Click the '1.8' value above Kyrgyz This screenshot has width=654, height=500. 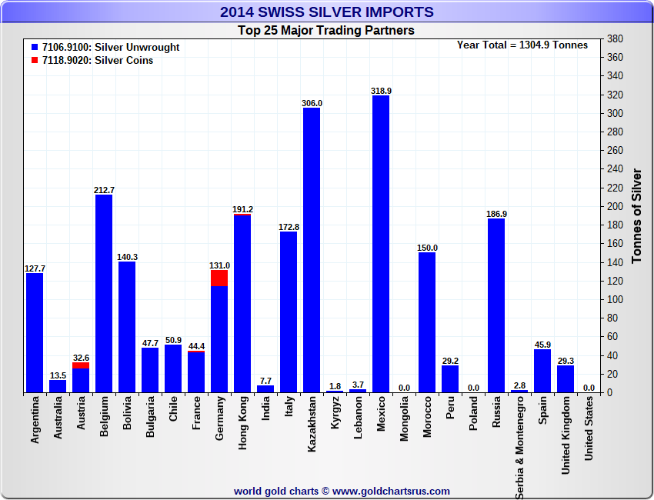335,386
